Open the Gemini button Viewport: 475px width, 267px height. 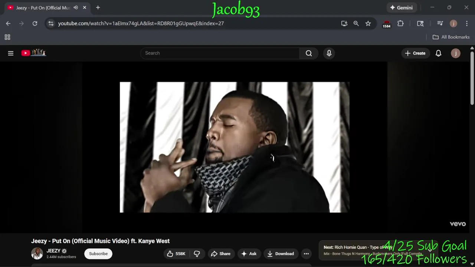click(x=402, y=7)
